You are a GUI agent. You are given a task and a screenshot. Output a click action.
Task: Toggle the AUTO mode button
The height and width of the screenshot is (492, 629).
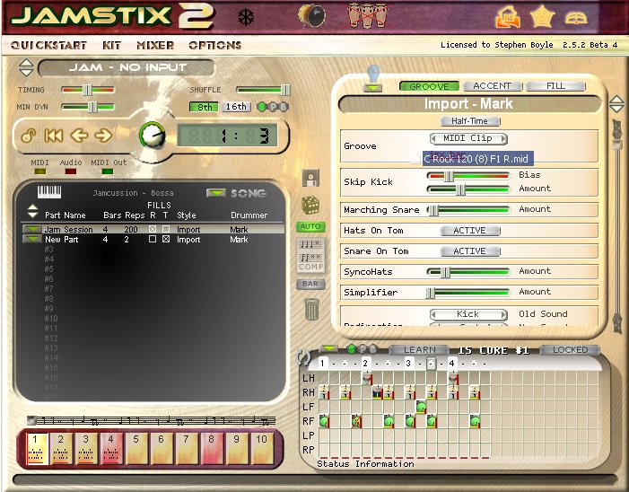(x=310, y=227)
